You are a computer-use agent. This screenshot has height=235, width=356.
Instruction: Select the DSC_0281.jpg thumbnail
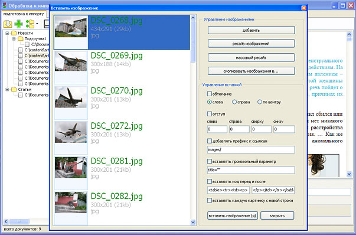click(71, 167)
